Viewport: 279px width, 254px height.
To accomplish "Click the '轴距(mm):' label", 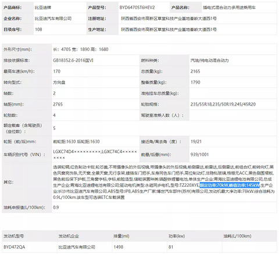I will (13, 104).
